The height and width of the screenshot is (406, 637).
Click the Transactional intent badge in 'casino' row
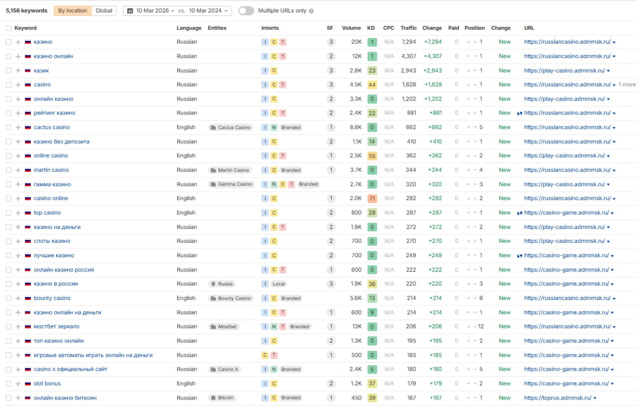click(283, 85)
